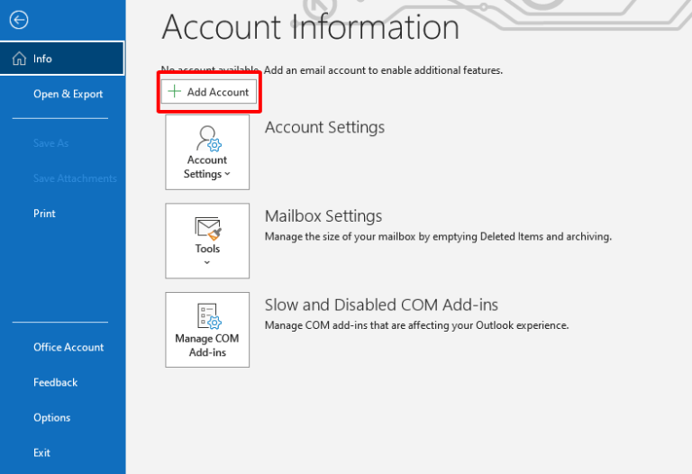Click the person-with-gear Account Settings icon
The image size is (692, 474).
pos(208,139)
